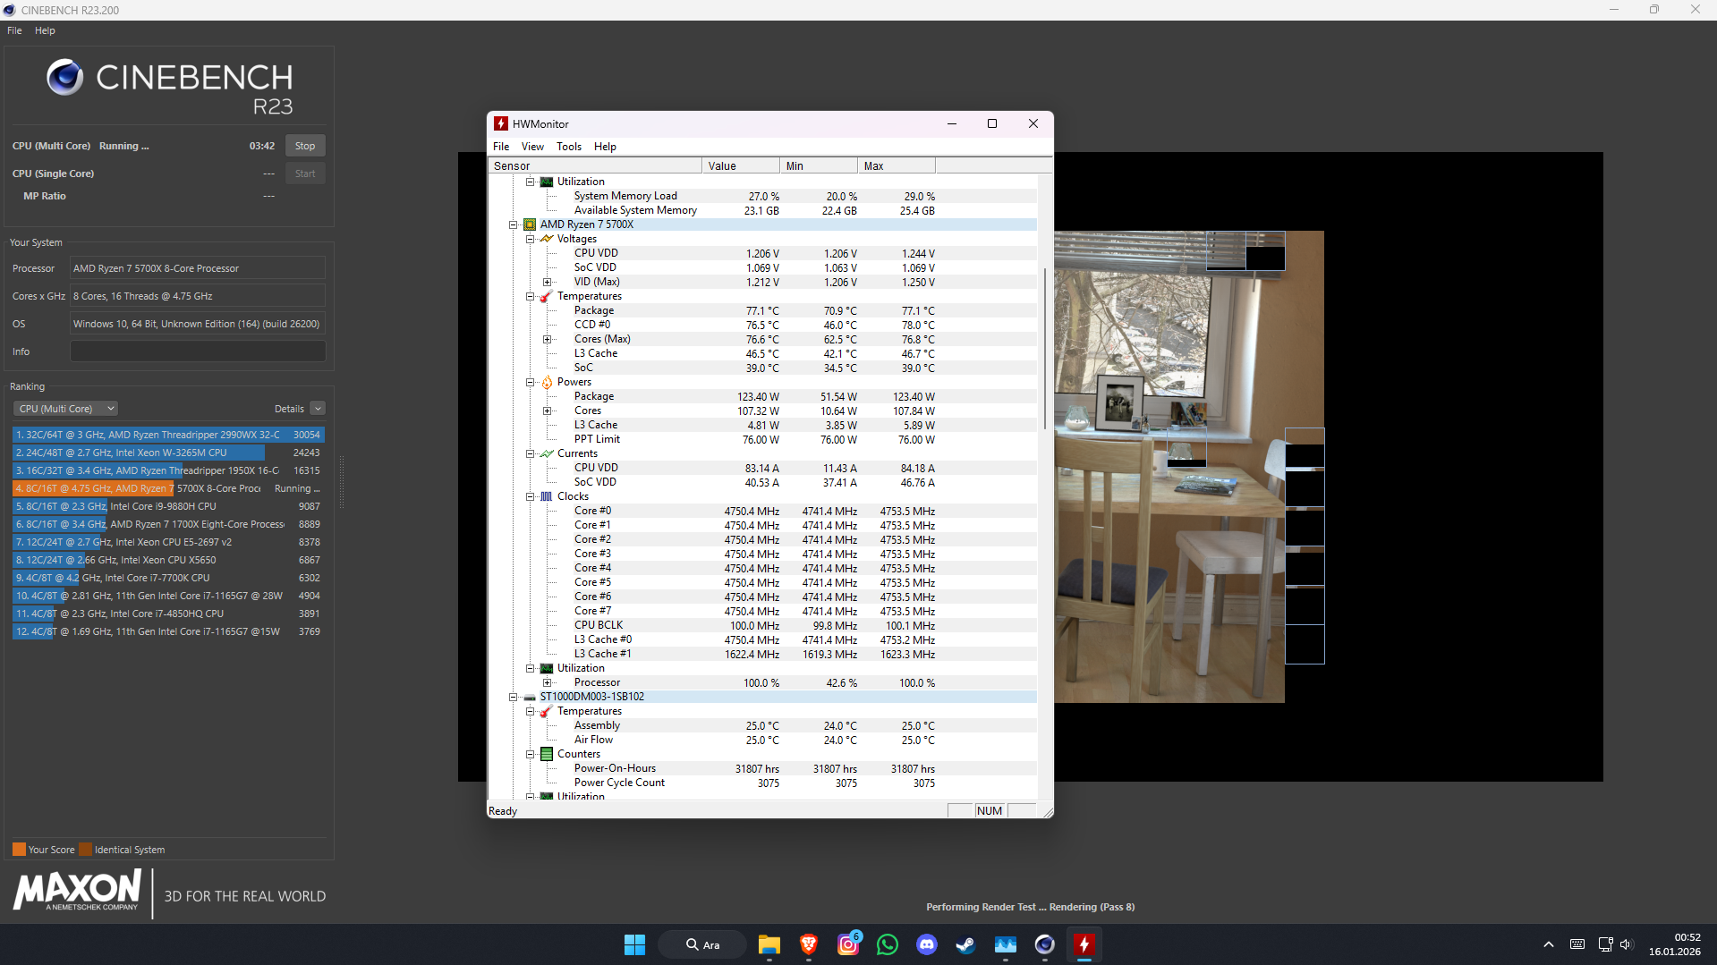Click the Sensor column header

595,165
